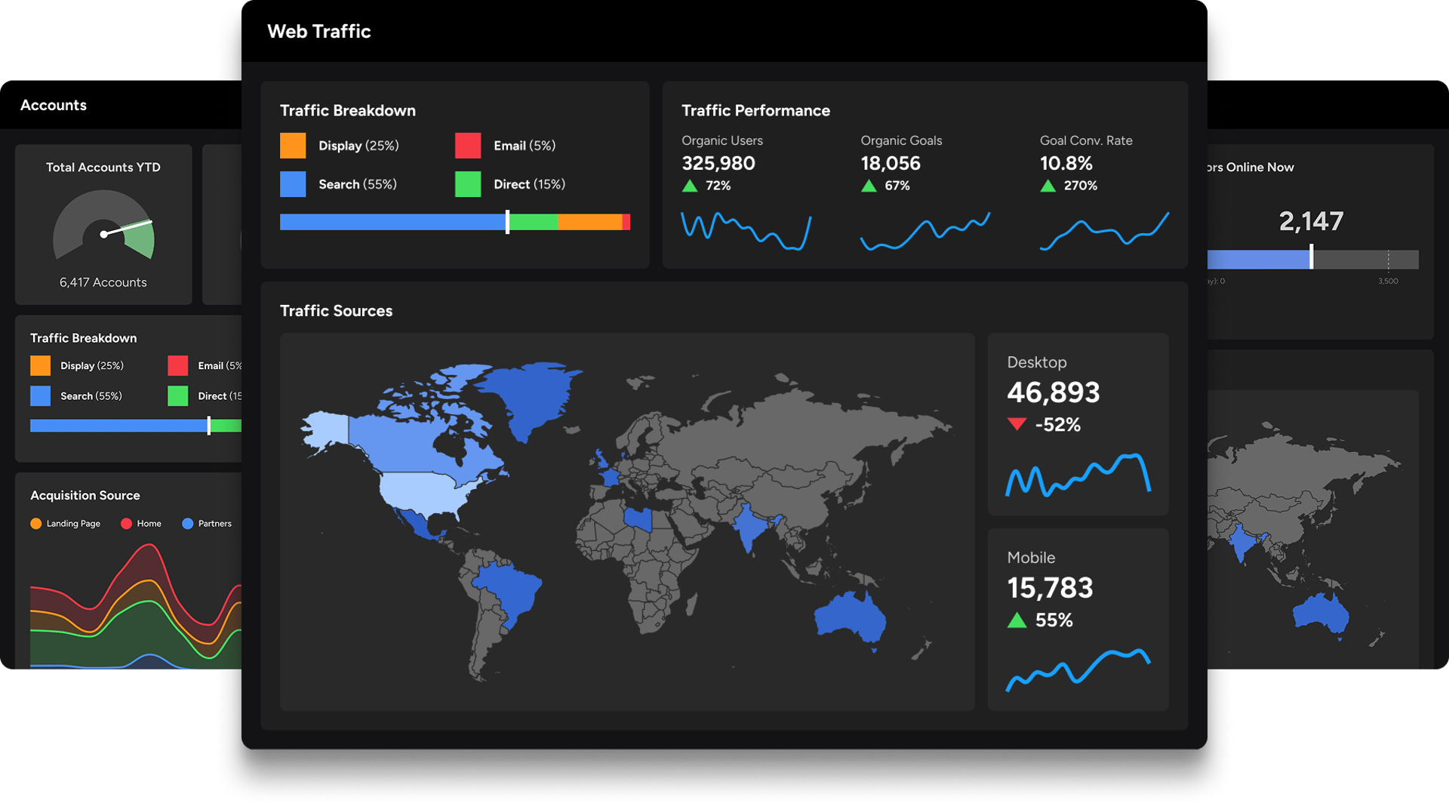Toggle the Home source in Acquisition legend
The width and height of the screenshot is (1449, 806).
[125, 523]
